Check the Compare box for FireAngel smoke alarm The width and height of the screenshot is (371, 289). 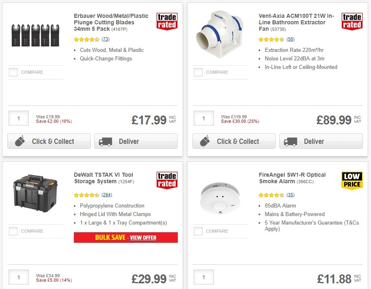198,231
